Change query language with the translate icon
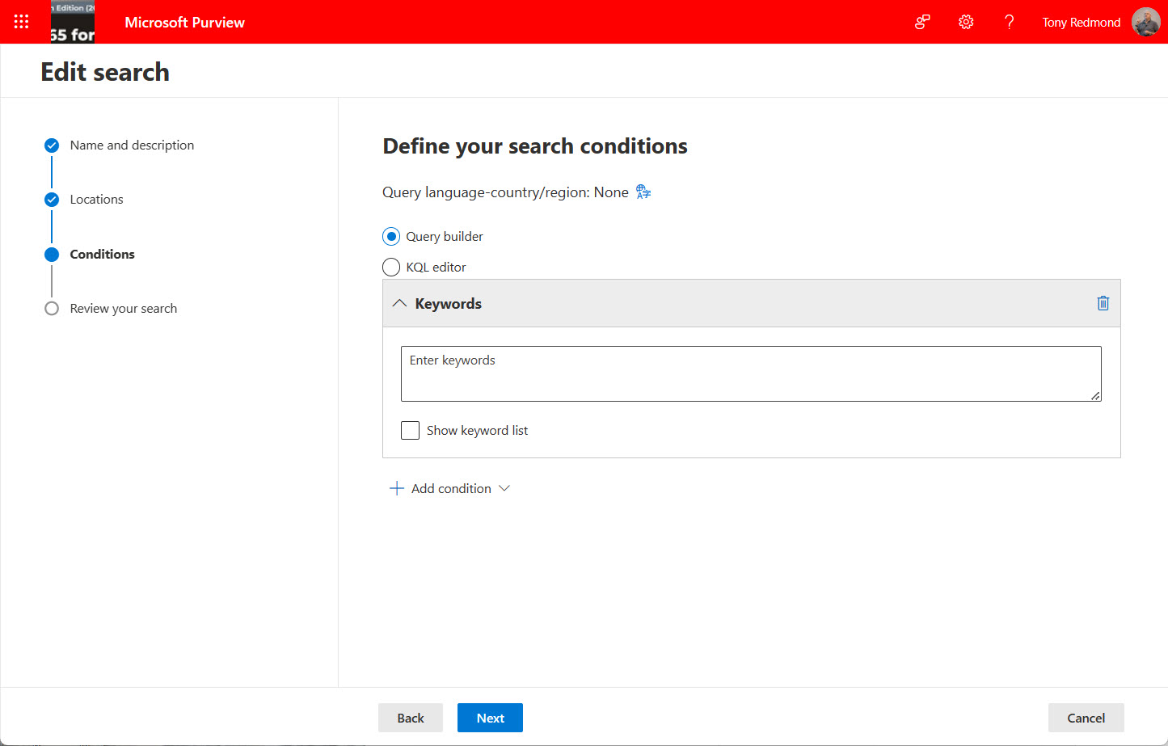 643,192
